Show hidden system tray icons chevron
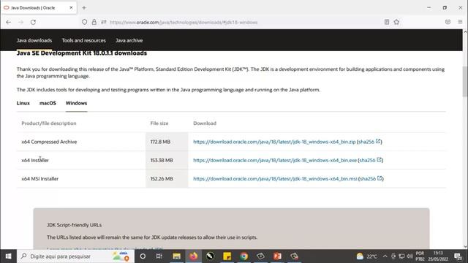The image size is (468, 263). click(x=385, y=256)
